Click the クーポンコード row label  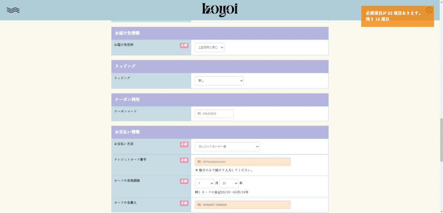click(125, 111)
